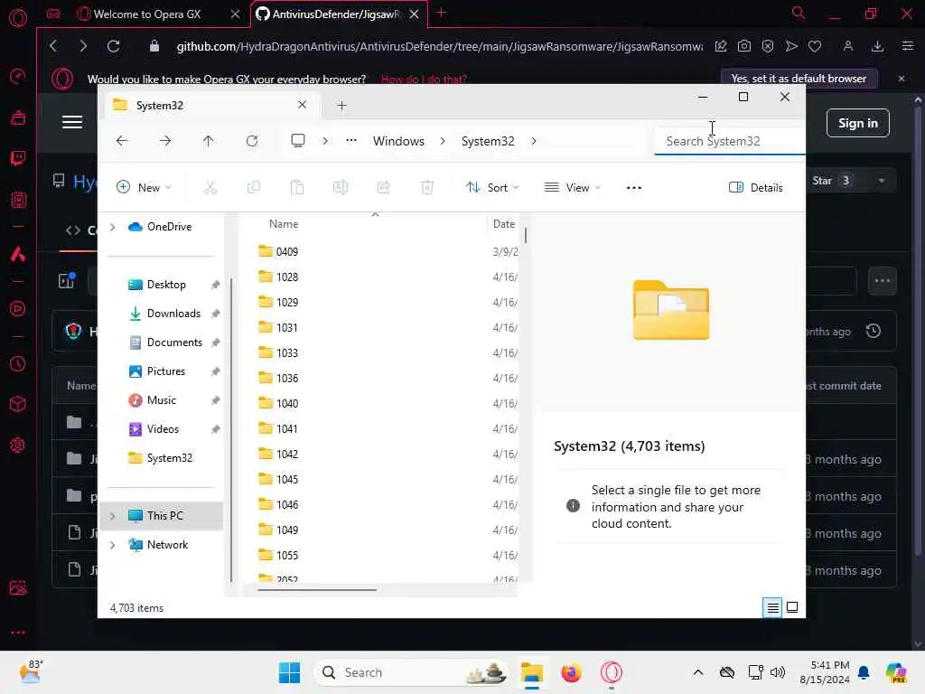Expand chevron after Windows in address bar
Image resolution: width=925 pixels, height=694 pixels.
click(x=443, y=141)
